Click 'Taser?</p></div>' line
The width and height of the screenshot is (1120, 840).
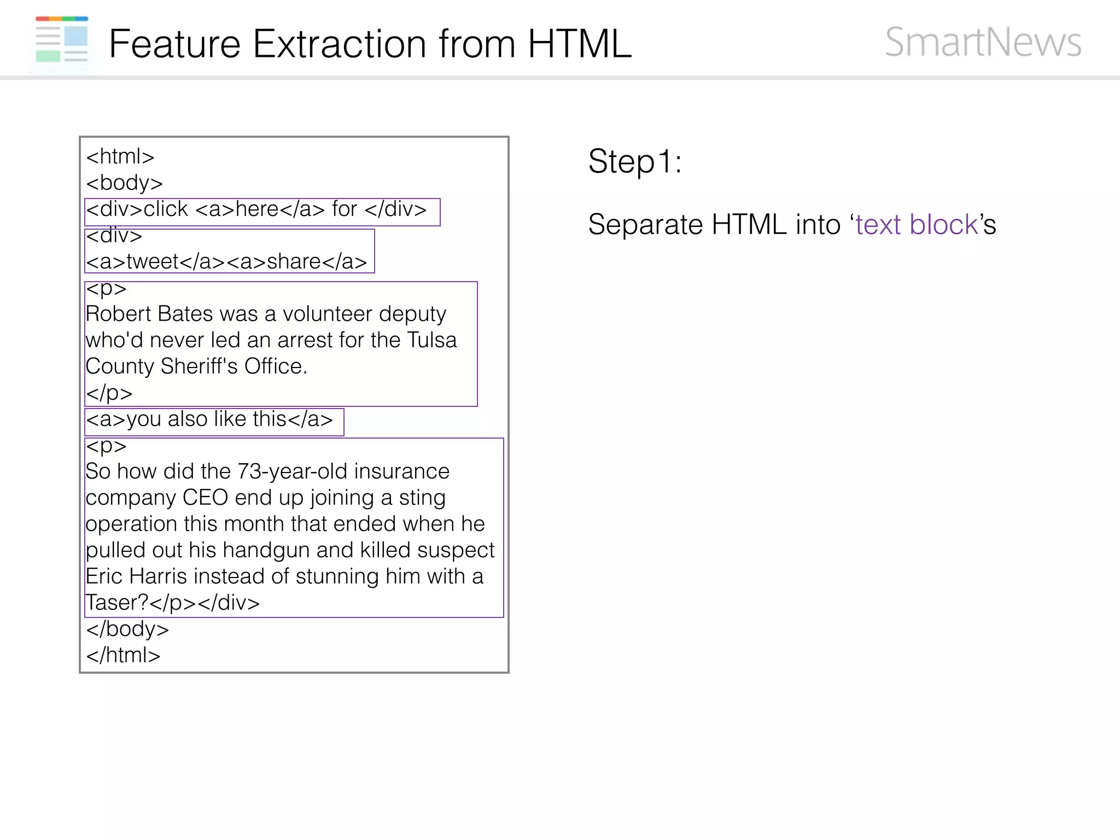click(x=173, y=603)
